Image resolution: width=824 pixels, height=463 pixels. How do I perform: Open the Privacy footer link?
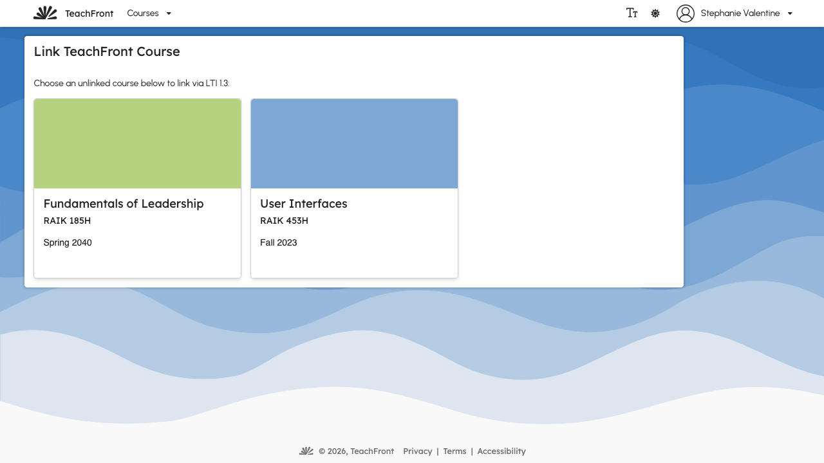pos(418,451)
